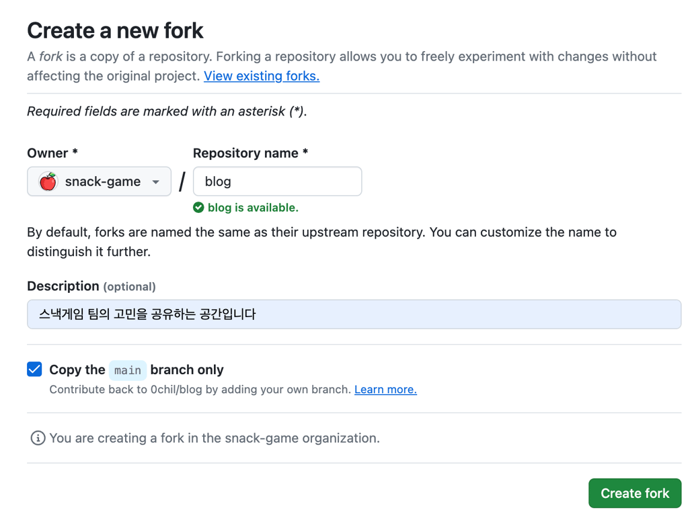Click the red apple owner avatar
The image size is (690, 516).
click(x=48, y=181)
